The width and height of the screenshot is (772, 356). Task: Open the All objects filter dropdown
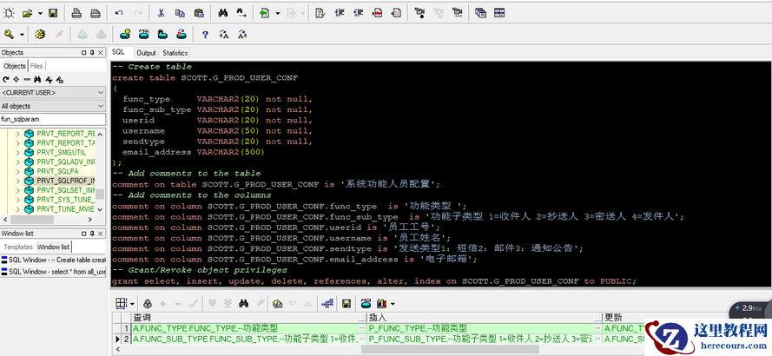pos(53,106)
